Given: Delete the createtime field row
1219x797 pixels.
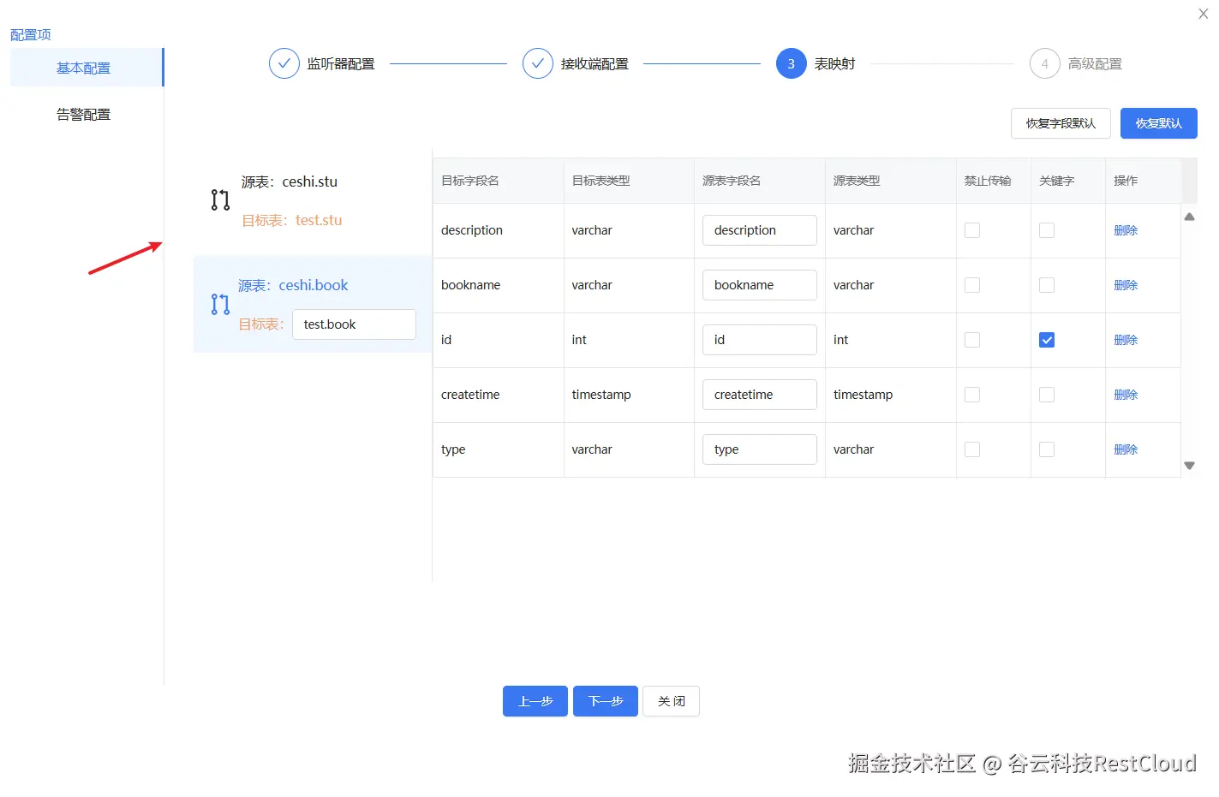Looking at the screenshot, I should pyautogui.click(x=1126, y=395).
